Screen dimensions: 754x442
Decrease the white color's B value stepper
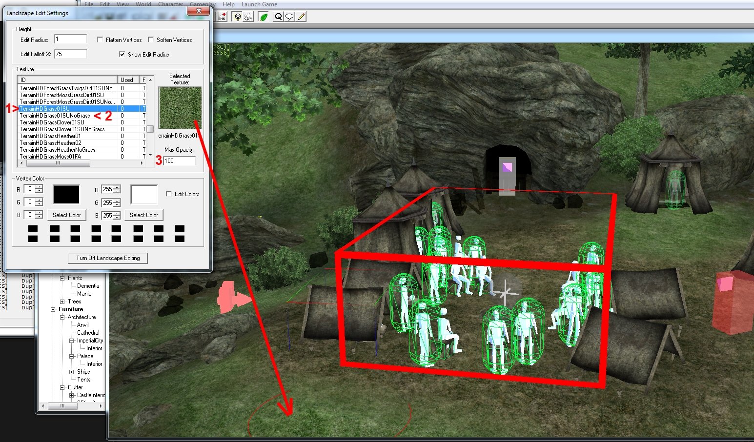(x=117, y=217)
